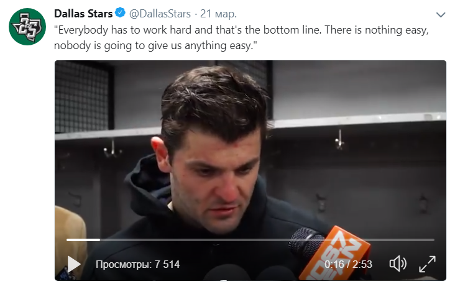The width and height of the screenshot is (455, 289).
Task: Seek to the middle of the video progress bar
Action: coord(250,240)
